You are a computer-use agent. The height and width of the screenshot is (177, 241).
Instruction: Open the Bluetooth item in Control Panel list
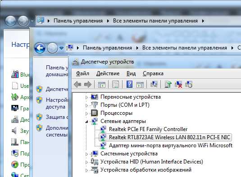point(20,74)
